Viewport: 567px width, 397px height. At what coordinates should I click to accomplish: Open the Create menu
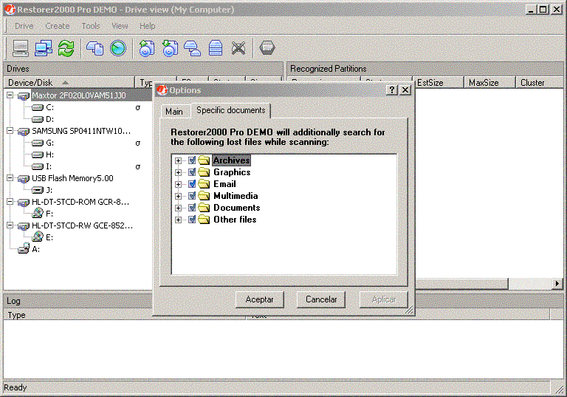(58, 26)
